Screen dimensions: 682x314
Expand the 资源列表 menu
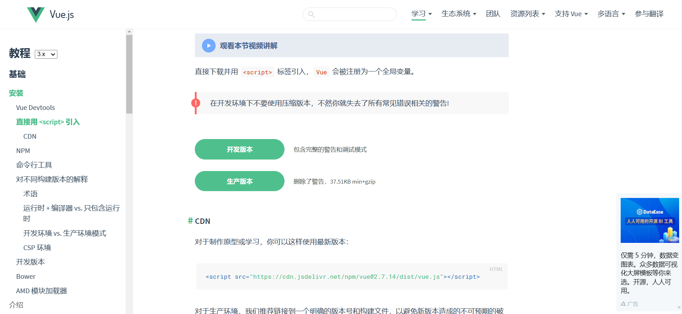(x=528, y=14)
